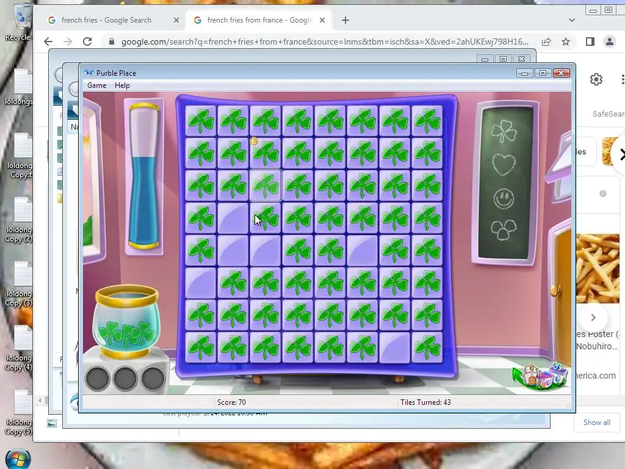Viewport: 625px width, 469px height.
Task: Switch to the 'french fries from france' tab
Action: point(259,20)
